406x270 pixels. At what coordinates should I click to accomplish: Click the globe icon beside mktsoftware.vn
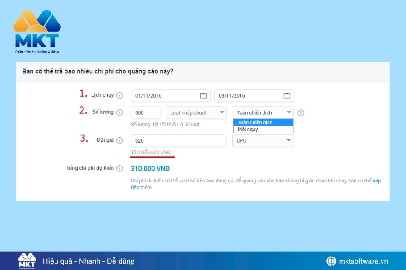coord(331,261)
